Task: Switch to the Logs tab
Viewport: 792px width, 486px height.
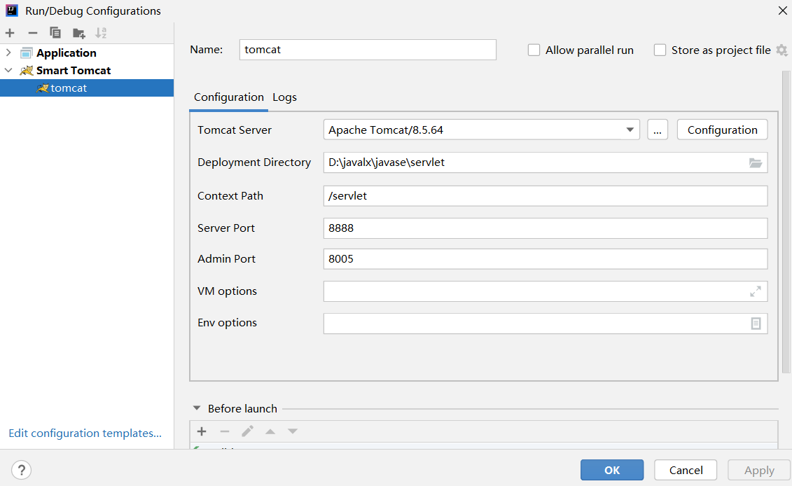Action: pos(284,97)
